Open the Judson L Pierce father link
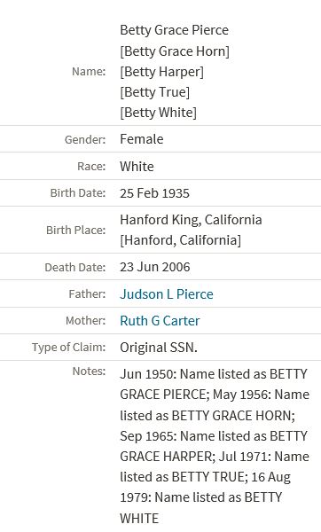This screenshot has width=321, height=532. click(x=167, y=293)
